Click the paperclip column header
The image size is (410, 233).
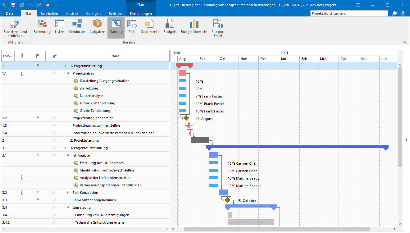coord(22,56)
